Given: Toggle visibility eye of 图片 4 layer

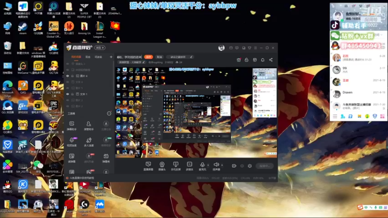Looking at the screenshot, I should pos(67,76).
